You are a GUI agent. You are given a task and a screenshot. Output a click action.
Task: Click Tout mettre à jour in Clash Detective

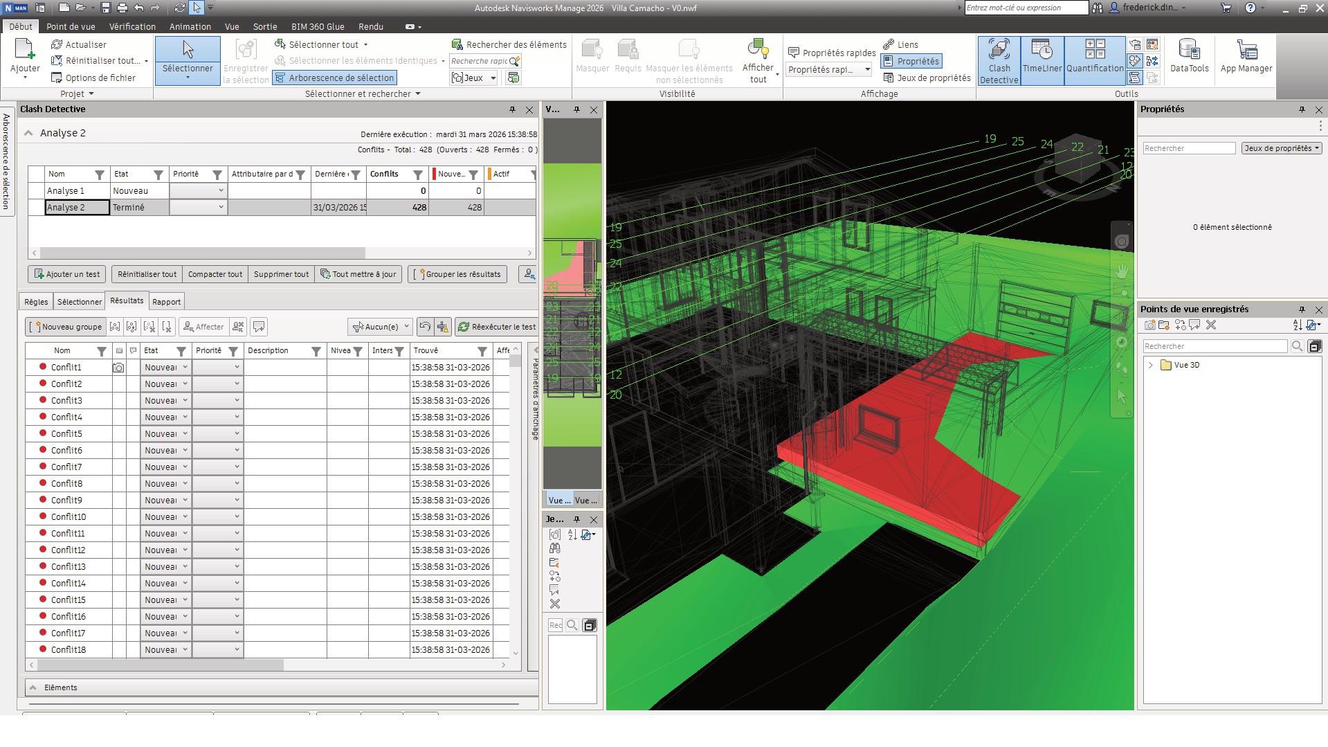358,274
